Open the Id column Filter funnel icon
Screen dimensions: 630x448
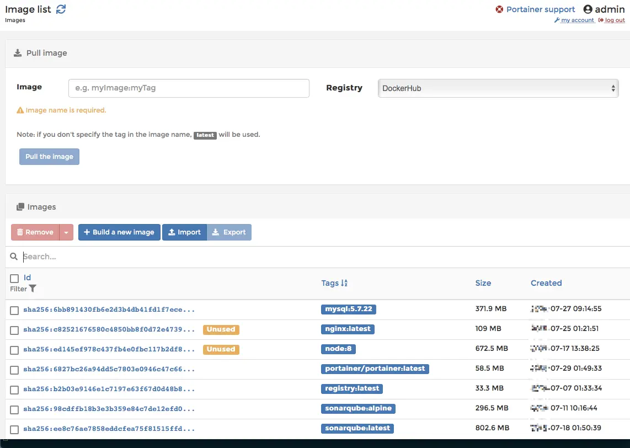coord(33,289)
